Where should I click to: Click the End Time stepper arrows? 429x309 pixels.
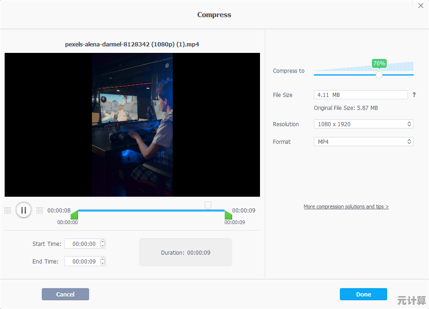103,262
